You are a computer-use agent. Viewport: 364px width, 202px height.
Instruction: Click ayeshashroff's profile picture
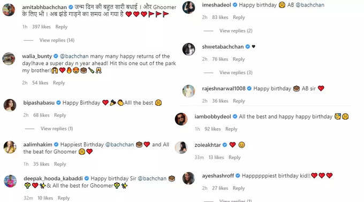tap(188, 178)
